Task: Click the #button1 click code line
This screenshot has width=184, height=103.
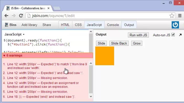Action: (x=39, y=44)
